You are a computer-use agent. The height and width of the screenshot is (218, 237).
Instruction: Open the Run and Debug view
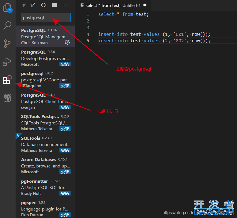7,61
